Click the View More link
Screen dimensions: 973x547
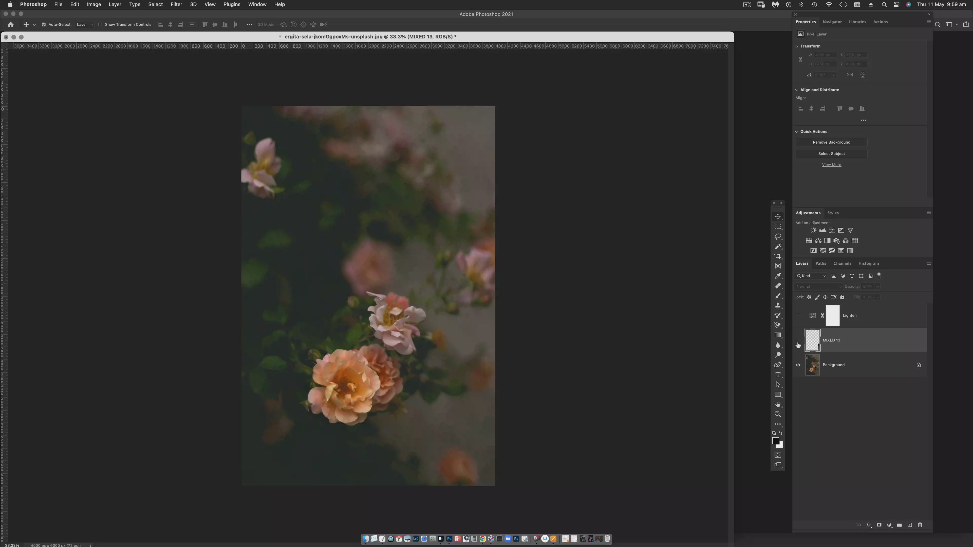pos(831,165)
